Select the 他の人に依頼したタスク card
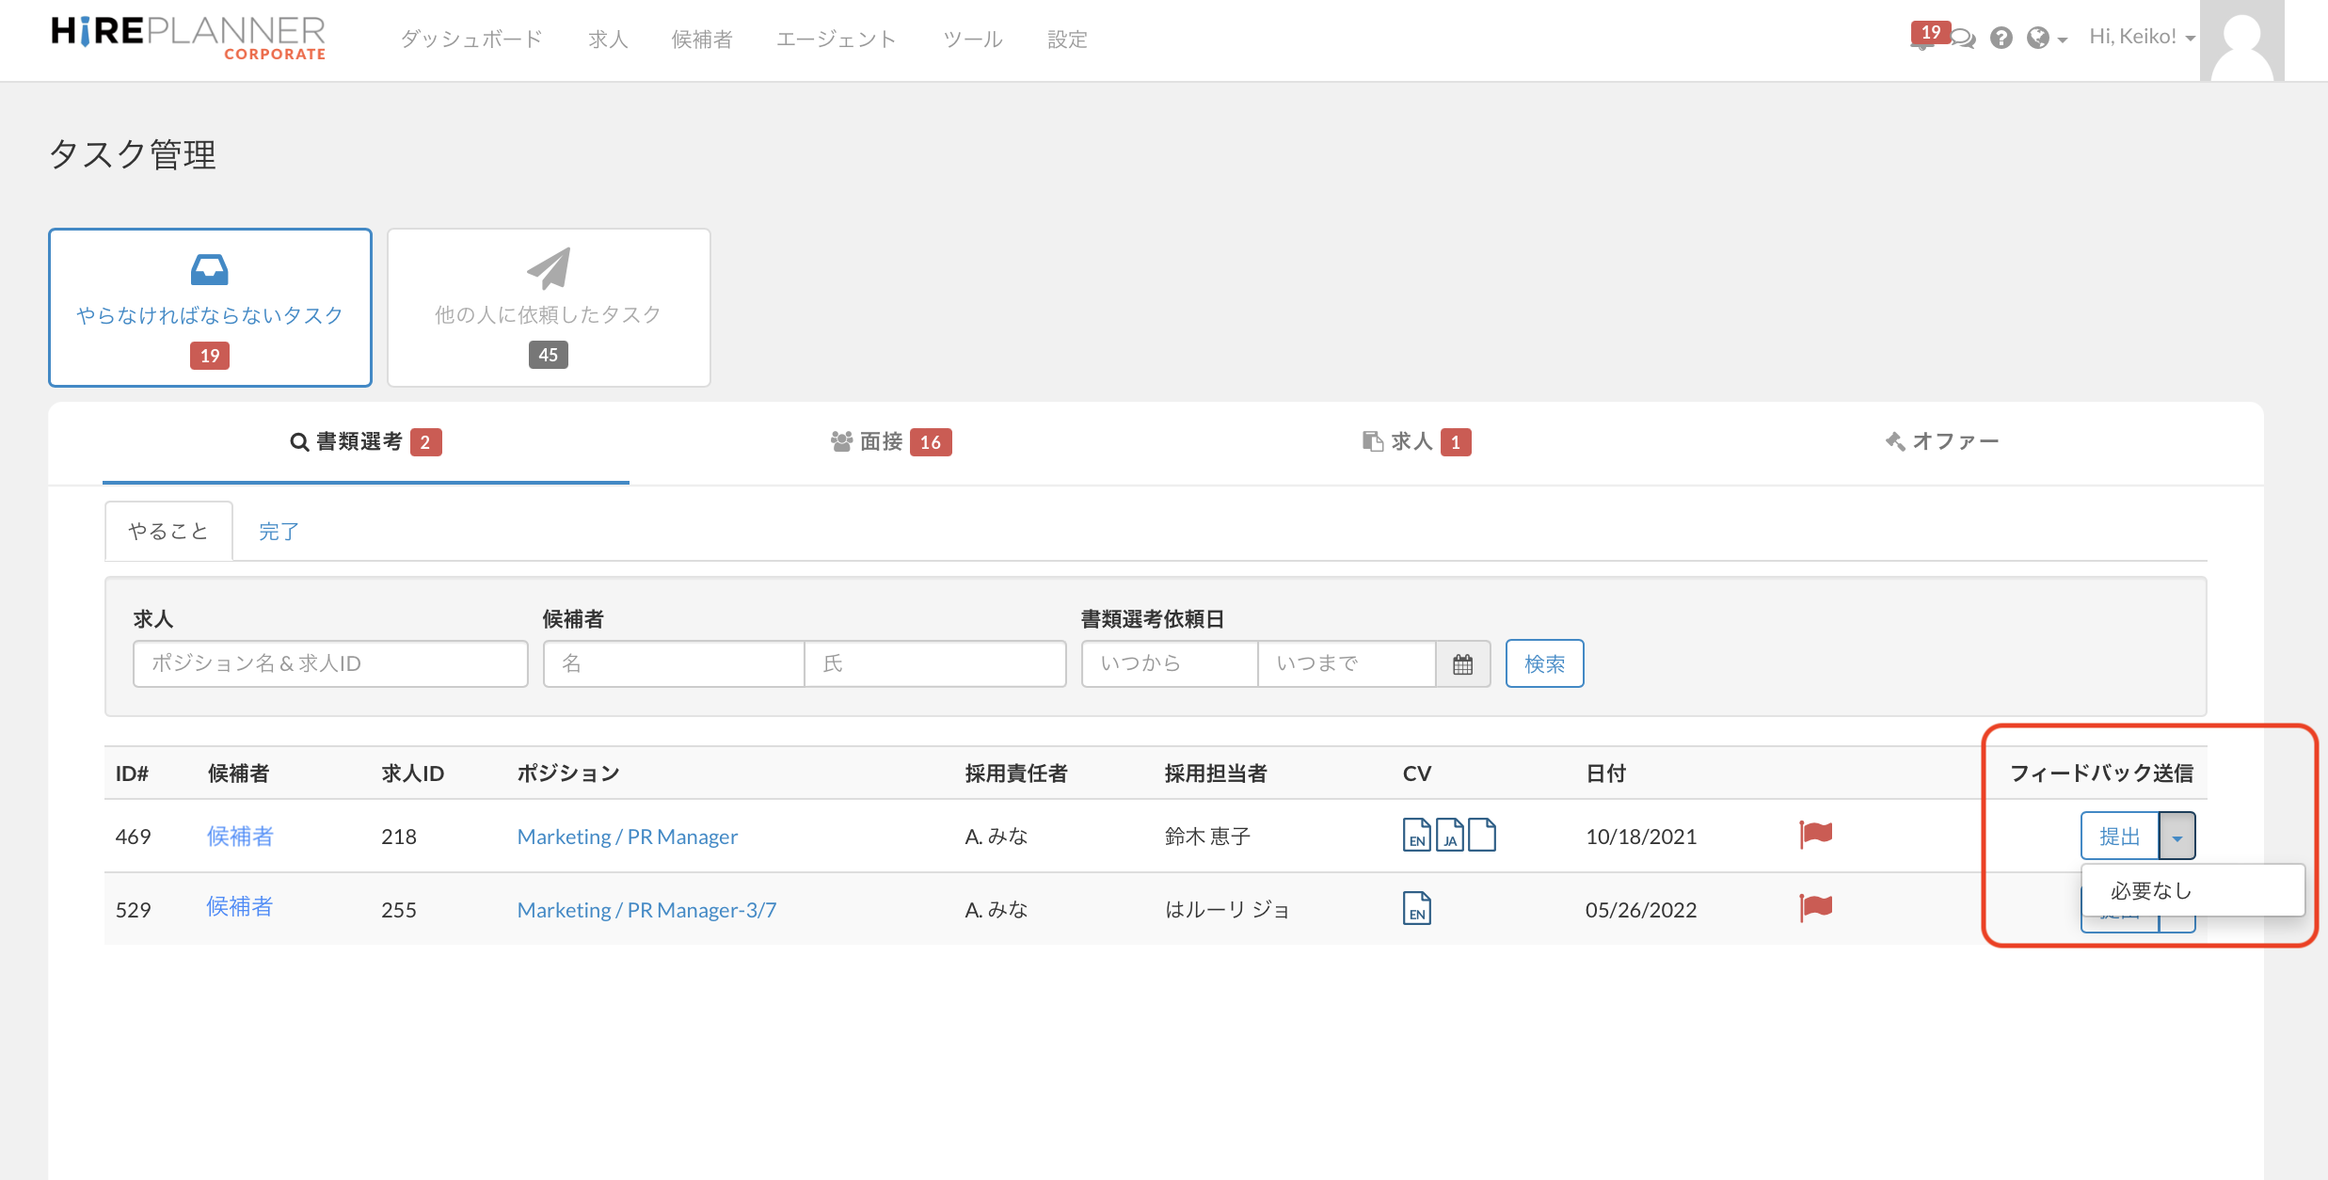 [x=549, y=308]
